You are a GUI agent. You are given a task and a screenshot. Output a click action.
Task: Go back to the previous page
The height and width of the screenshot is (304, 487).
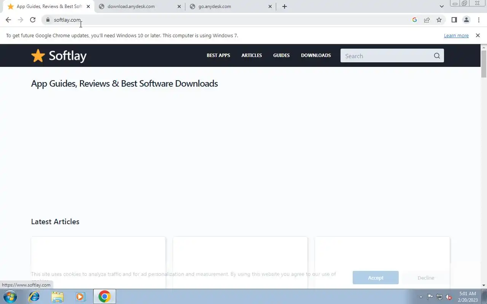tap(8, 20)
